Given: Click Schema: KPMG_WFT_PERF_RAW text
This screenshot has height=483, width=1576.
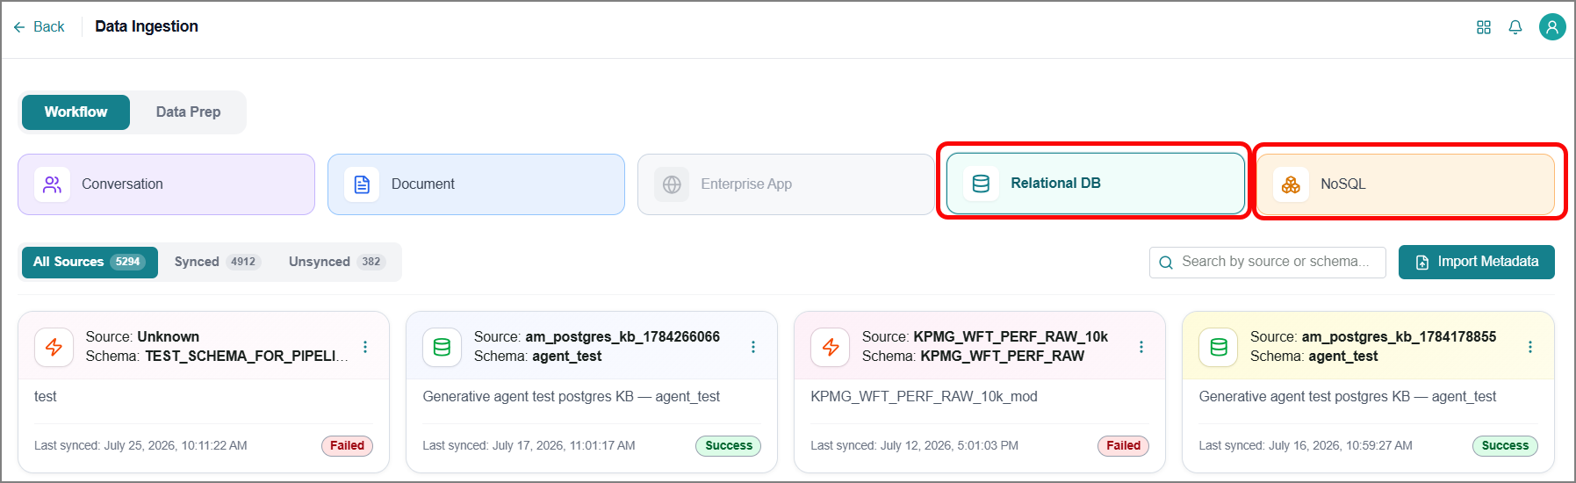Looking at the screenshot, I should tap(973, 357).
